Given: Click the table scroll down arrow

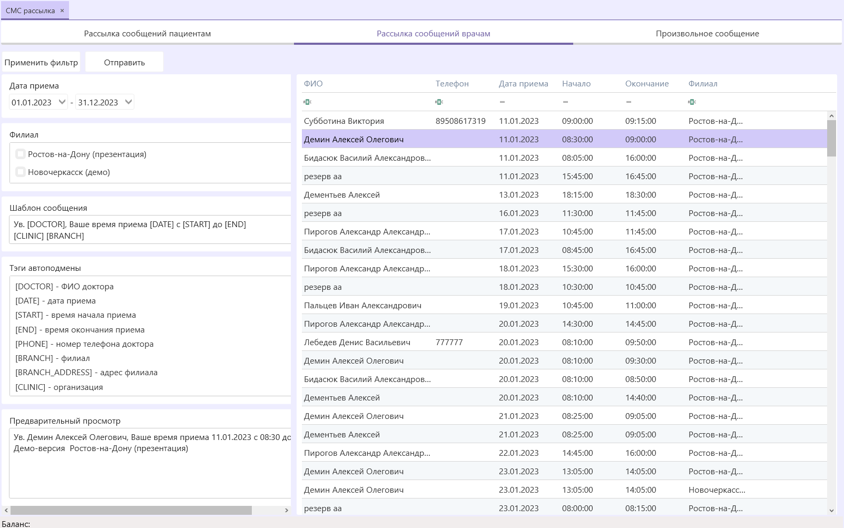Looking at the screenshot, I should 831,510.
